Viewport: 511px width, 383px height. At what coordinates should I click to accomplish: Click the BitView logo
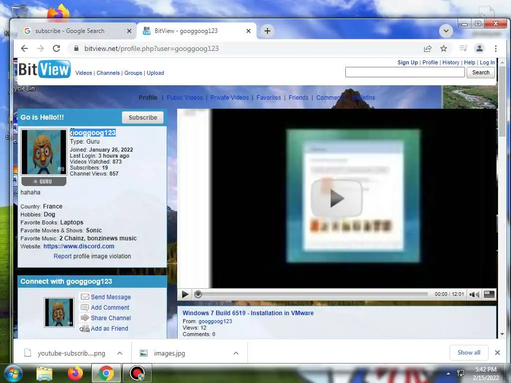[x=44, y=69]
